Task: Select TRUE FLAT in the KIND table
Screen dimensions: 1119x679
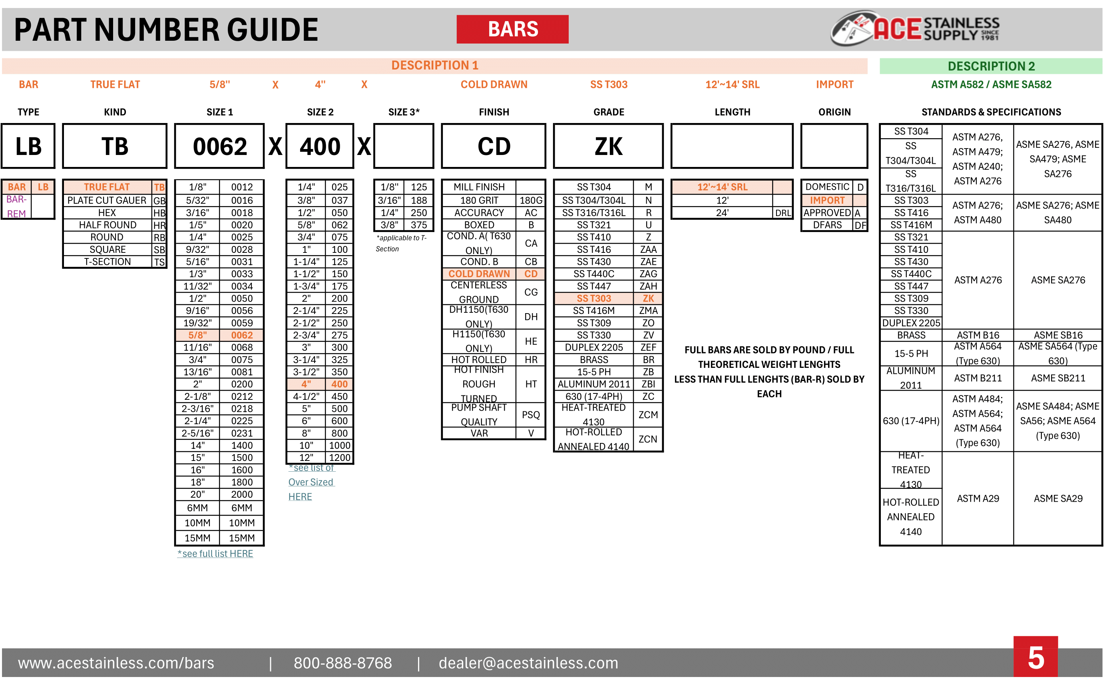Action: 107,187
